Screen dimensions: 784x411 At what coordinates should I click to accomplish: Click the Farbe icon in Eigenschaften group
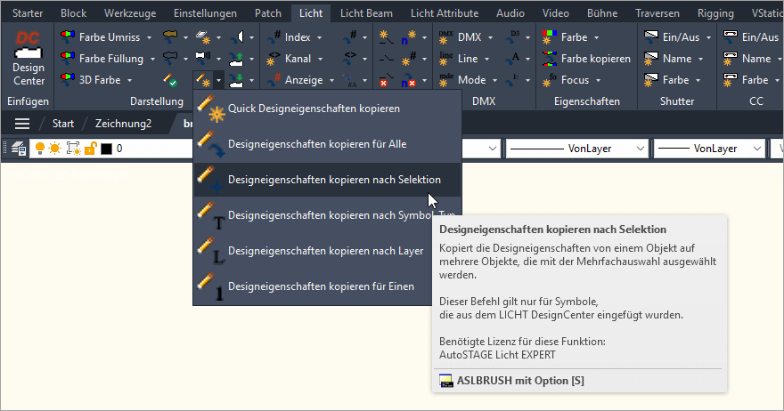click(550, 37)
